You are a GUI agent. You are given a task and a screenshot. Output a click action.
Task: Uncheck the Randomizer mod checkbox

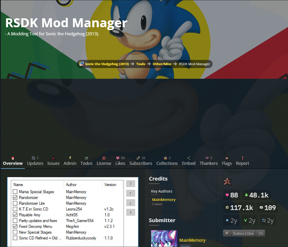point(15,198)
